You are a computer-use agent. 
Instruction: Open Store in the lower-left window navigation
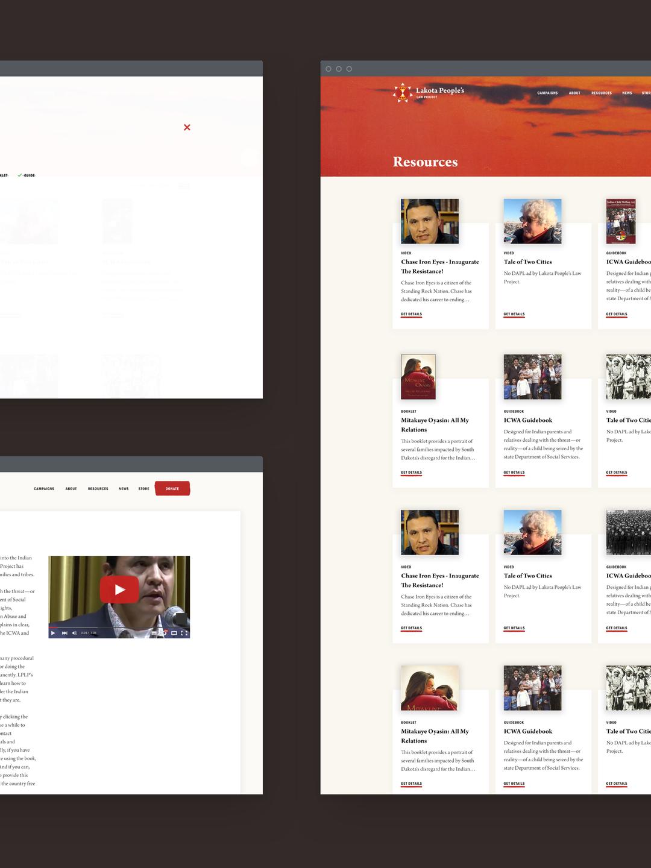(x=143, y=489)
